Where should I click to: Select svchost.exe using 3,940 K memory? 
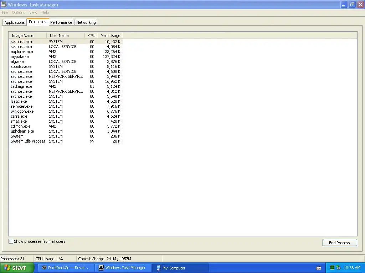click(x=66, y=77)
